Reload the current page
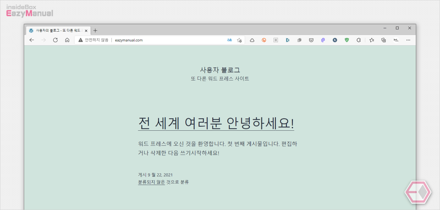This screenshot has height=210, width=440. pyautogui.click(x=55, y=40)
